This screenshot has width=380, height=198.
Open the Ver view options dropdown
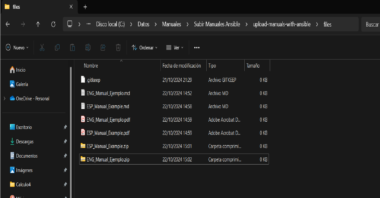click(x=175, y=47)
